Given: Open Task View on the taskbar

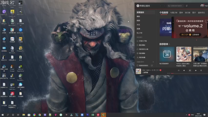Looking at the screenshot, I should [18, 115].
